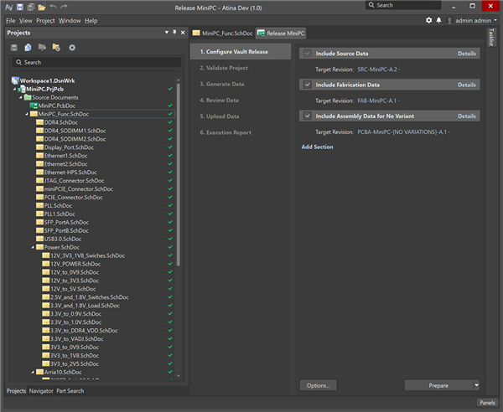
Task: Click the settings gear icon in Projects panel
Action: pyautogui.click(x=72, y=48)
